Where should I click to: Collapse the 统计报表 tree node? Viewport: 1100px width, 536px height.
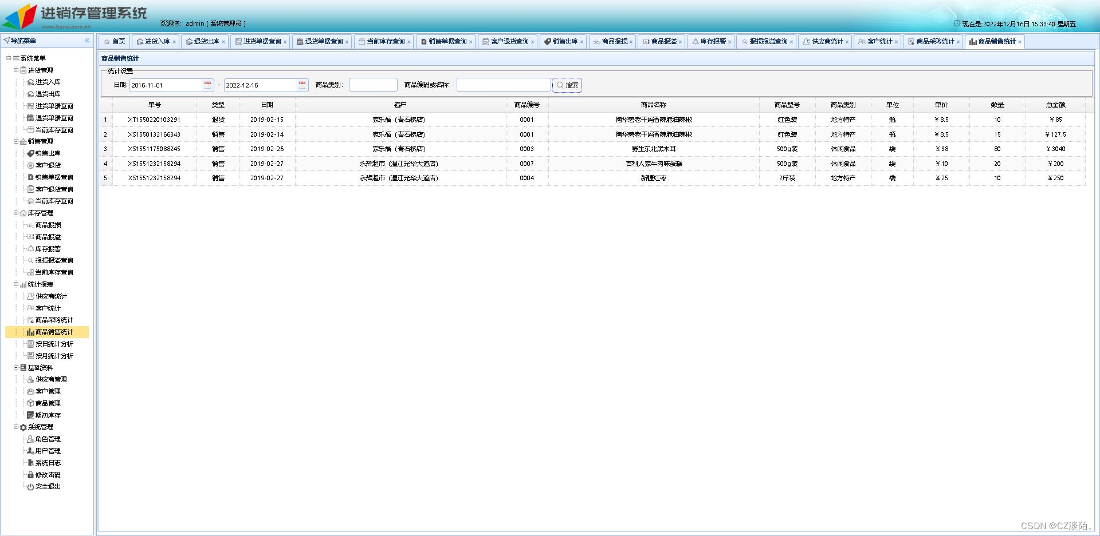point(16,284)
